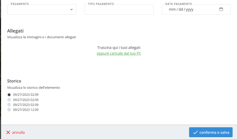237x139 pixels.
Task: Select the third Storico history dot
Action: tap(9, 105)
